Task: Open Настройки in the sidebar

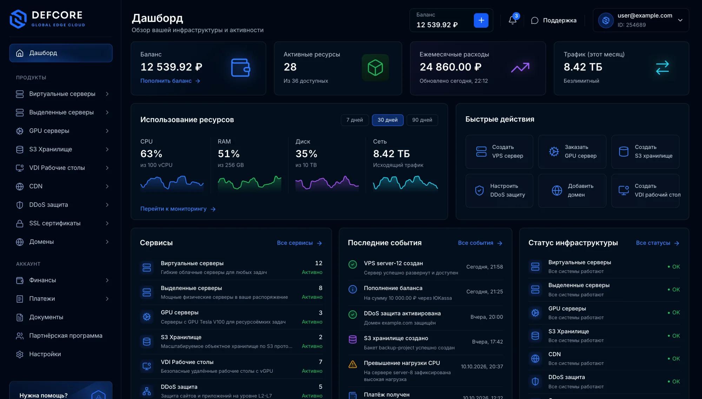Action: (x=61, y=354)
